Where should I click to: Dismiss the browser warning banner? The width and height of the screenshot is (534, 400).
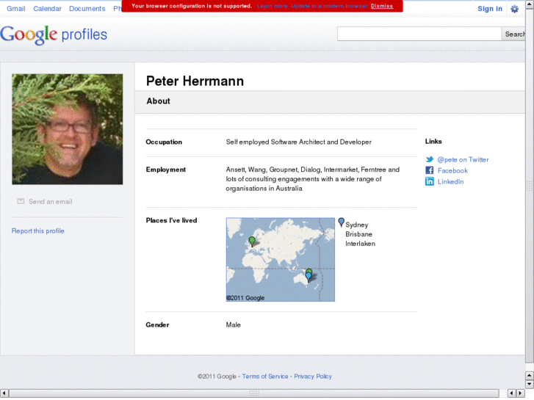pyautogui.click(x=382, y=6)
